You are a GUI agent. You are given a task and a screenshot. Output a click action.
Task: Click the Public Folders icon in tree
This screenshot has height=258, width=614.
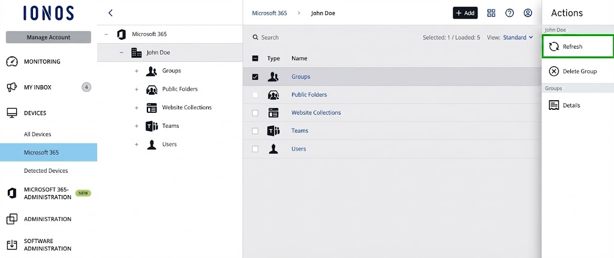click(x=152, y=89)
